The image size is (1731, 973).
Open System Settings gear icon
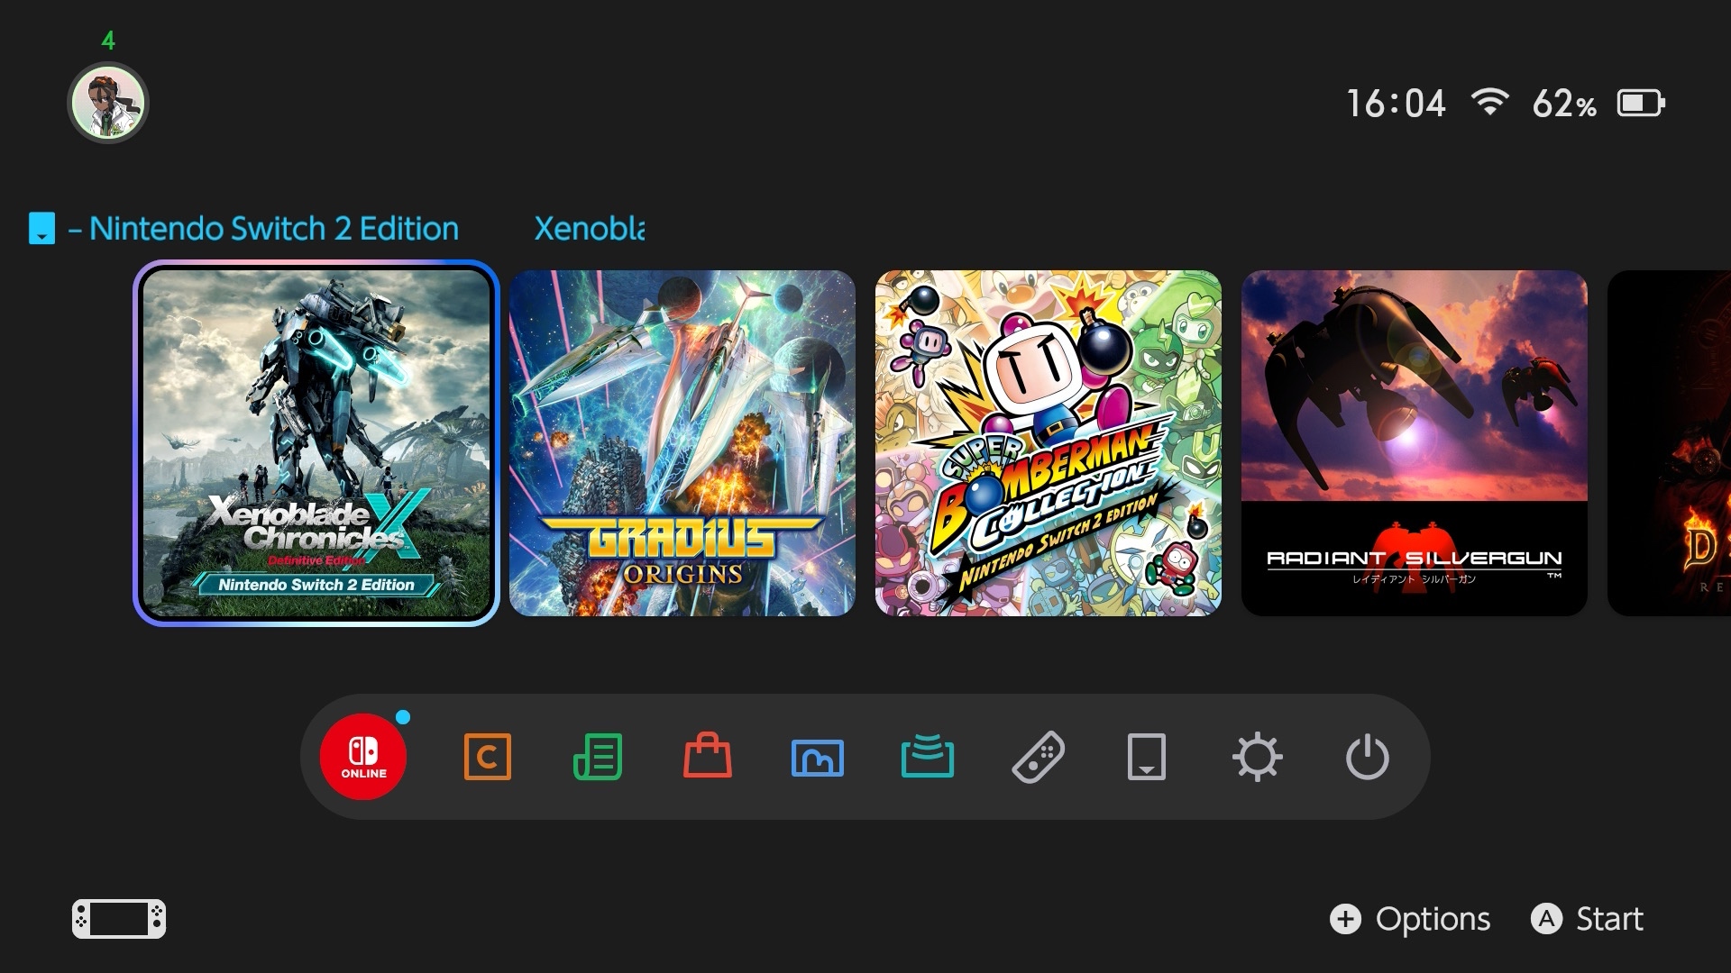click(1258, 757)
